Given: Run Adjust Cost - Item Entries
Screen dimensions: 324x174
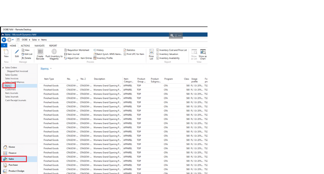Looking at the screenshot, I should (x=78, y=58).
